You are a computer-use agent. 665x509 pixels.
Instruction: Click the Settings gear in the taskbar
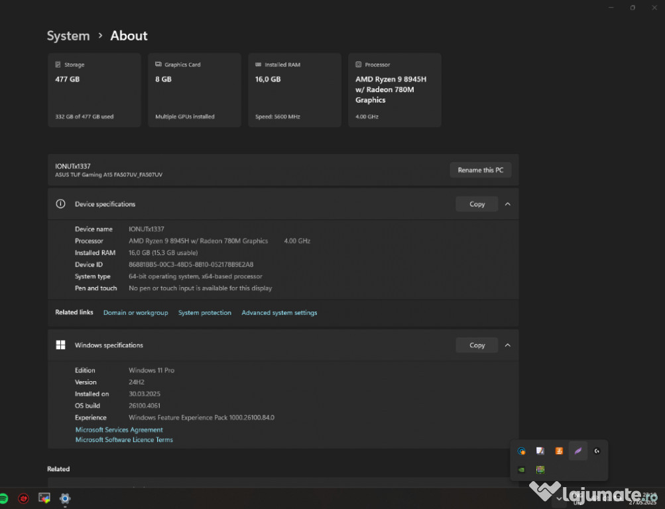point(65,498)
